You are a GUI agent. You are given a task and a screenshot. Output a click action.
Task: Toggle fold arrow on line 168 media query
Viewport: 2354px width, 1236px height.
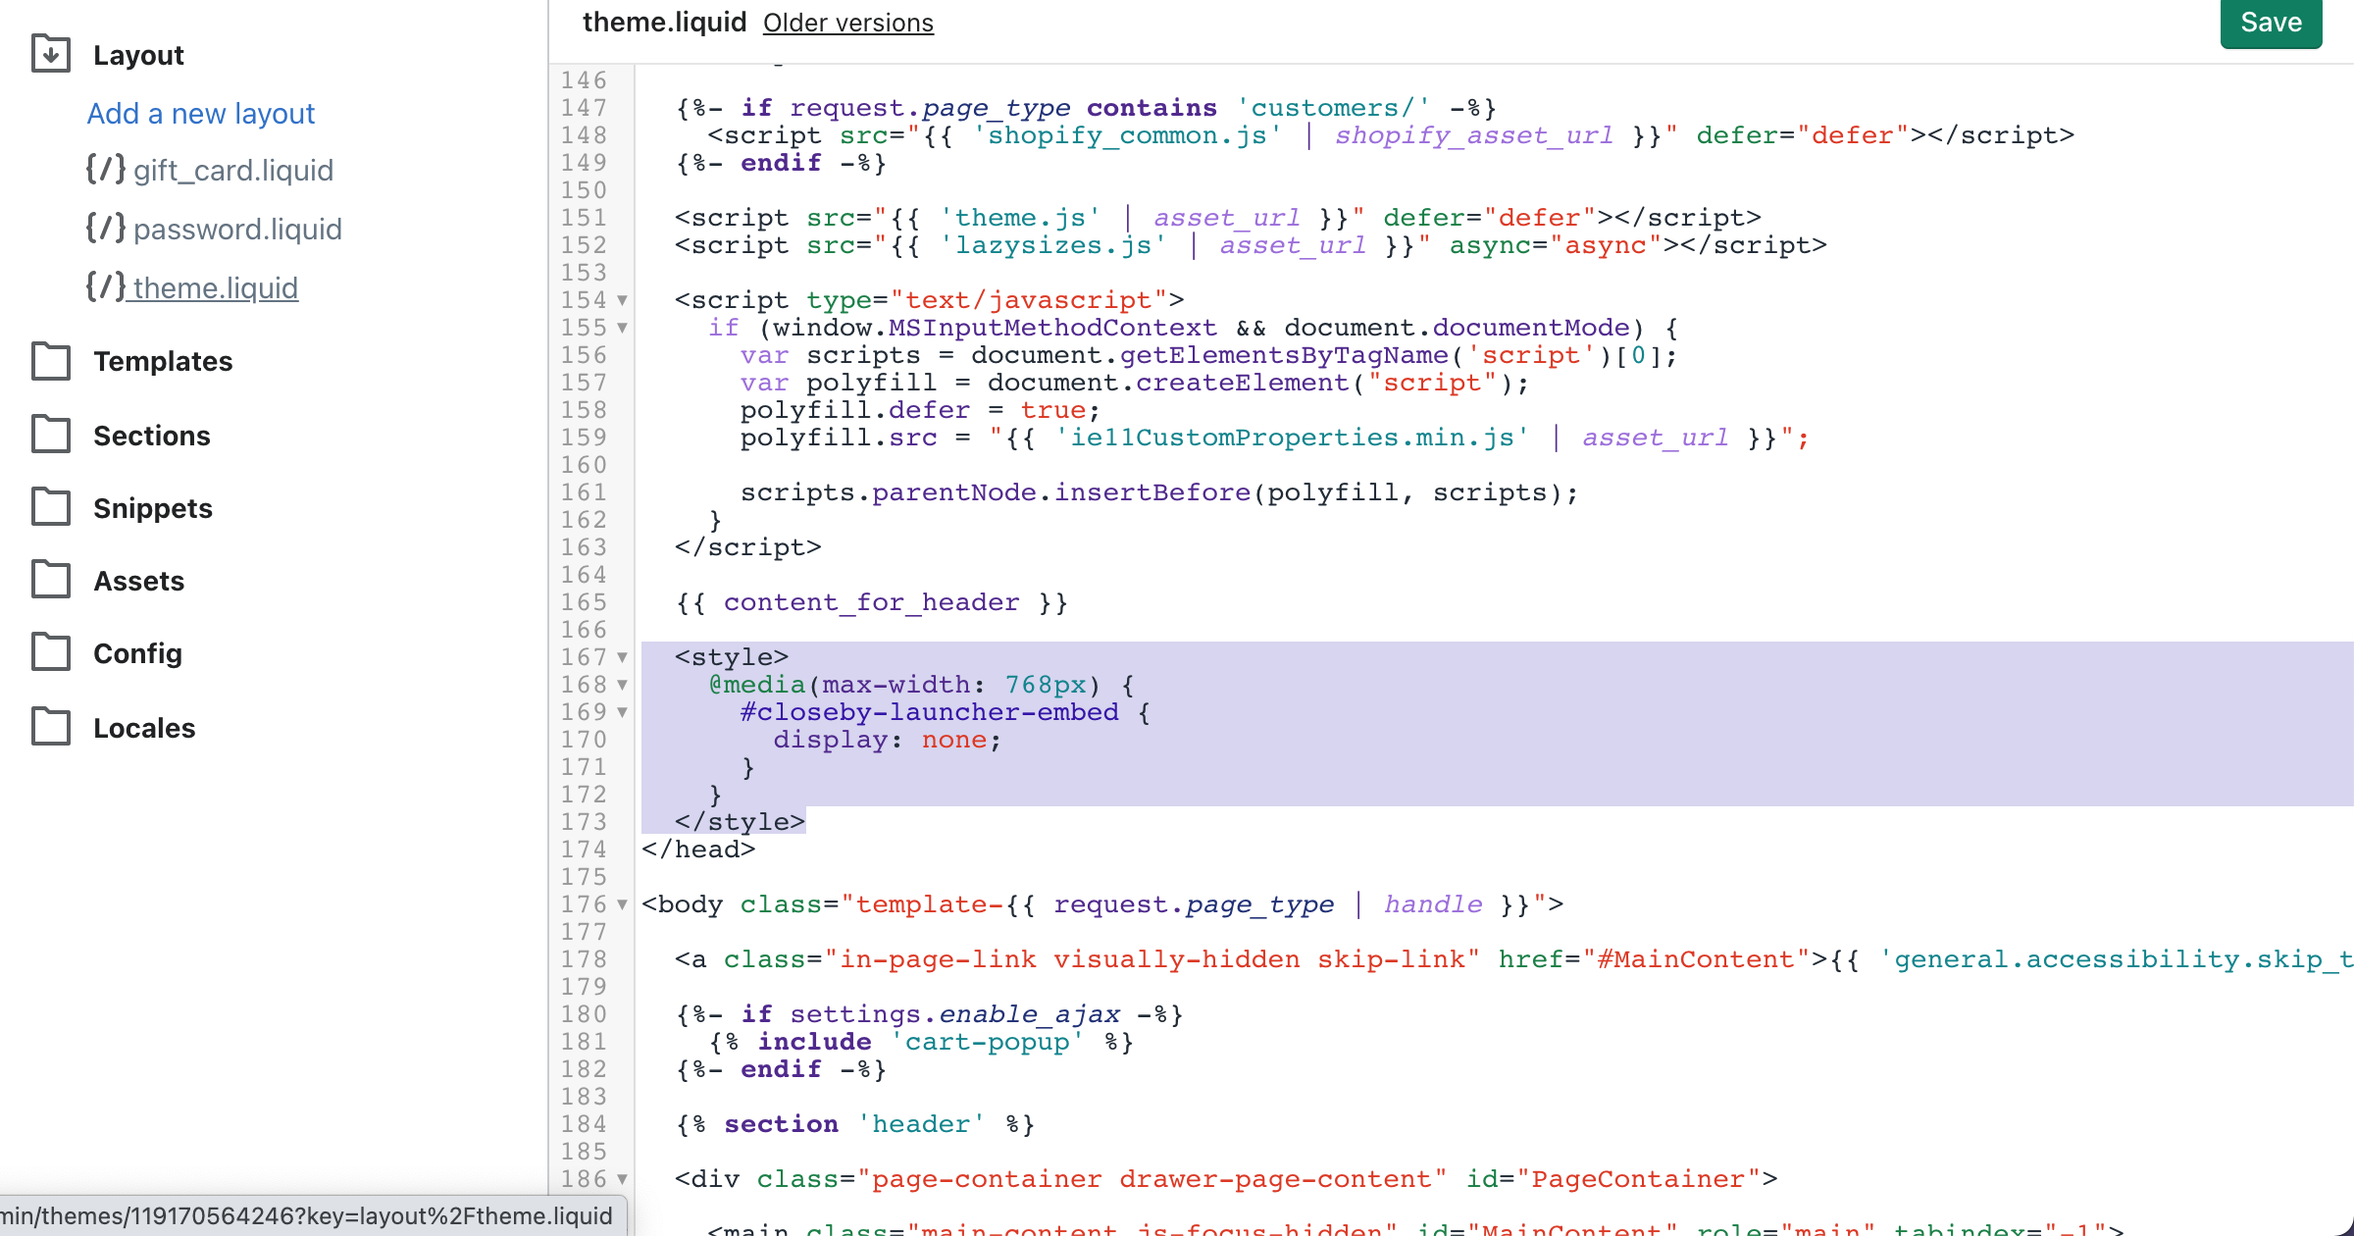click(x=622, y=685)
